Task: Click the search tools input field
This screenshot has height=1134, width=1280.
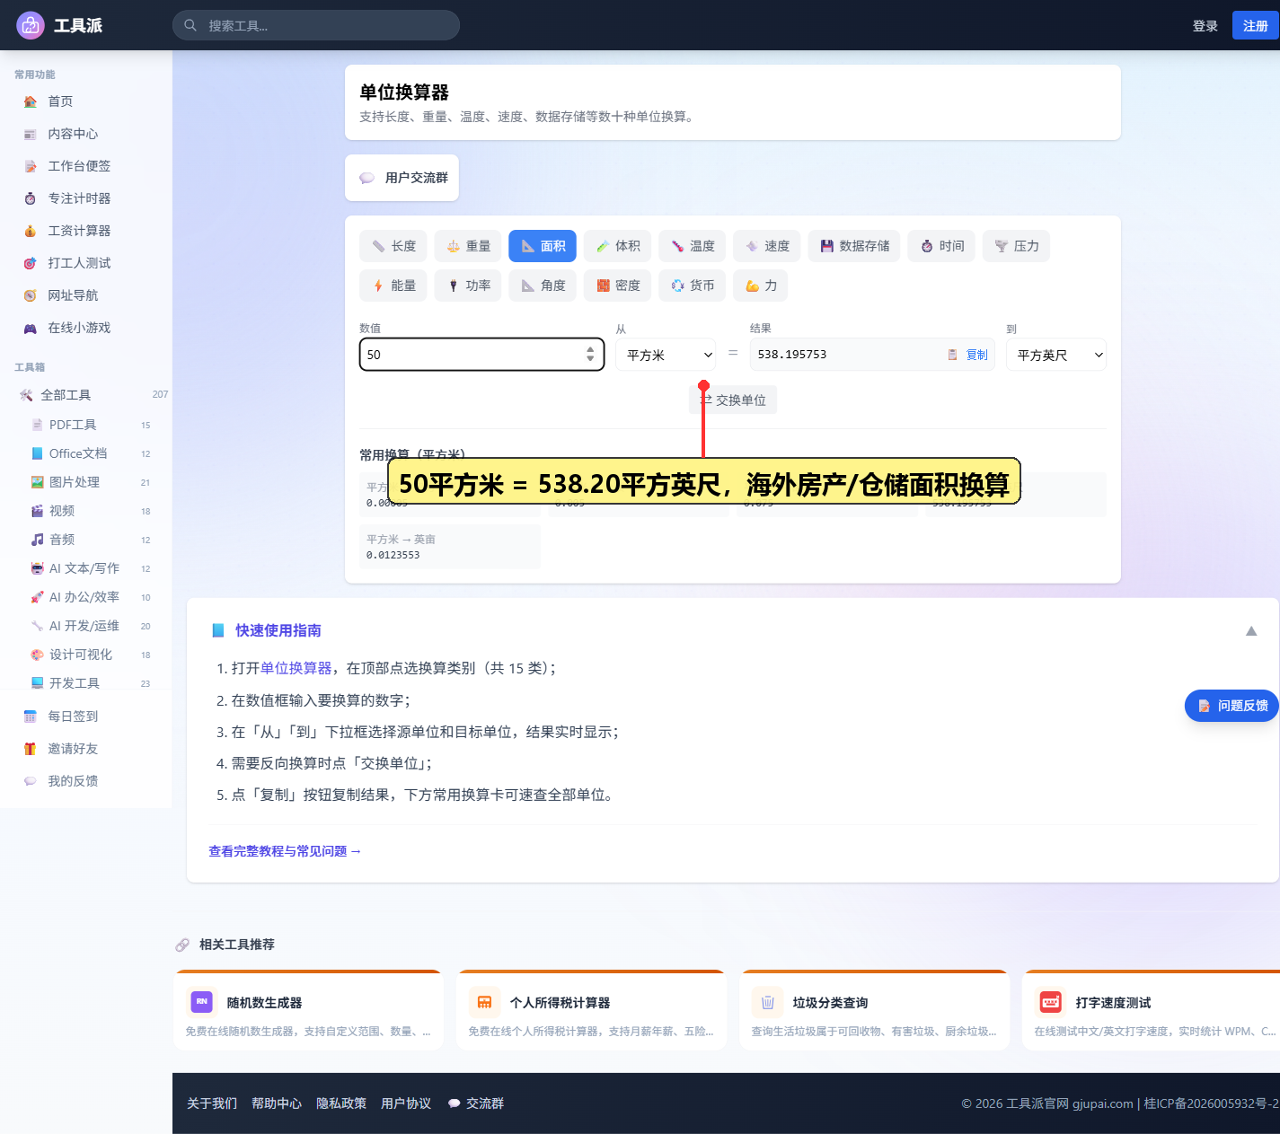Action: point(316,25)
